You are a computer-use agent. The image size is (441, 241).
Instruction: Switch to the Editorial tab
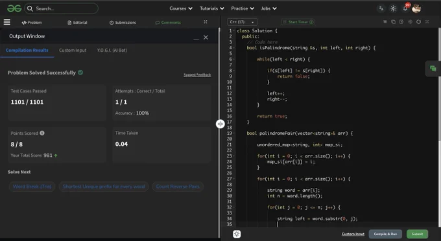point(77,23)
